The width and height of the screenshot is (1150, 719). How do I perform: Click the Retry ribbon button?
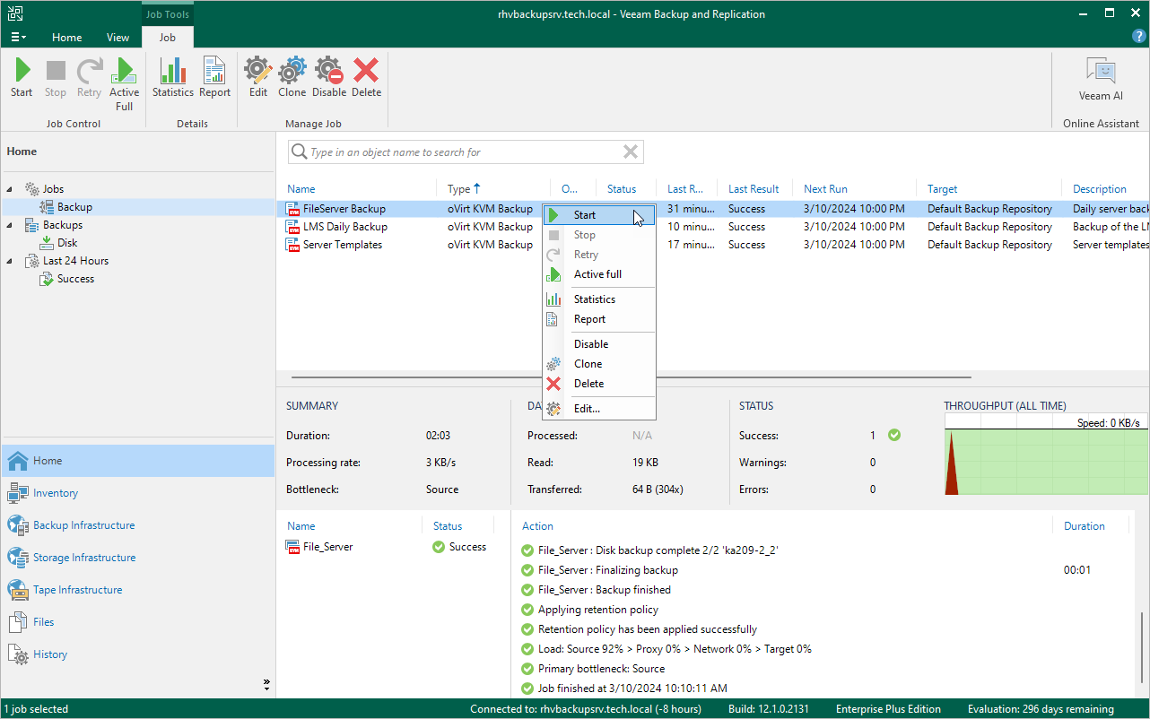pyautogui.click(x=89, y=78)
